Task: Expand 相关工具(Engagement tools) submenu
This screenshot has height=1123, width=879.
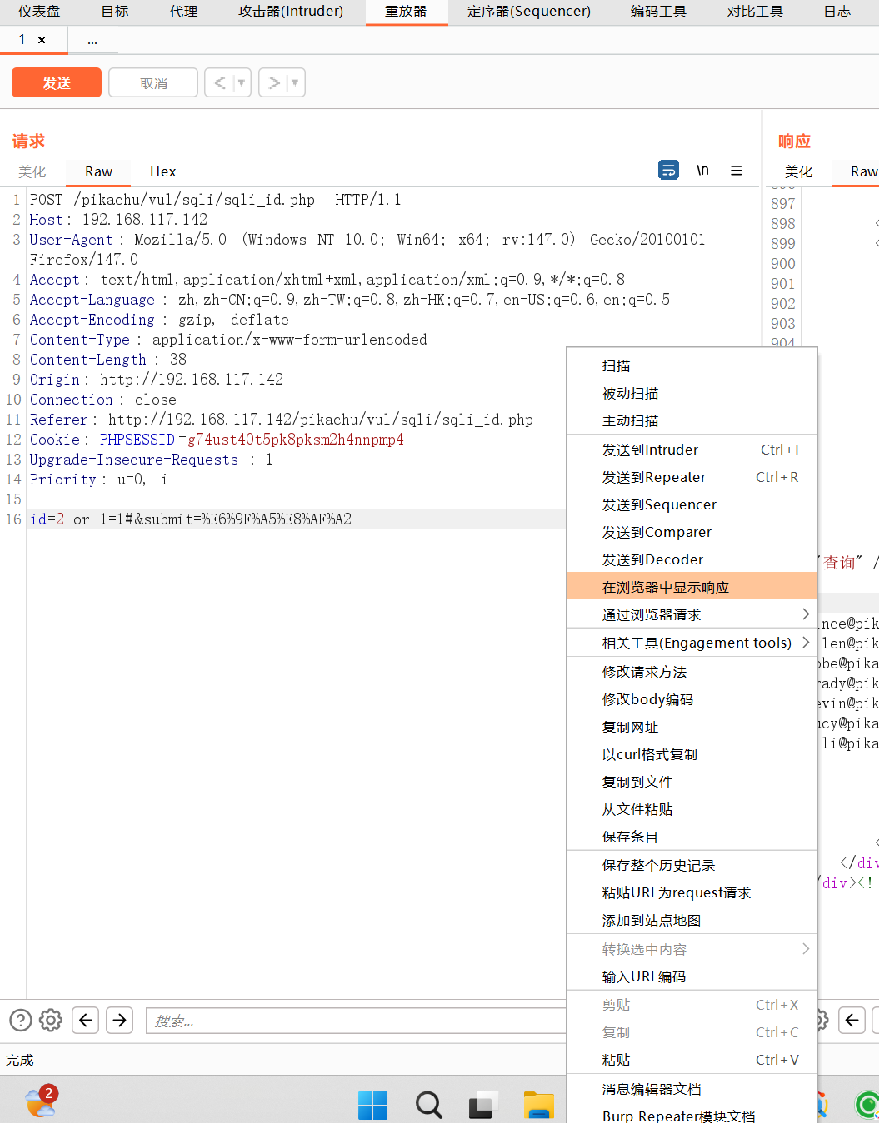Action: (692, 643)
